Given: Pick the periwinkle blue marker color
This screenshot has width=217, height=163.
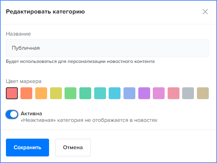Looking at the screenshot, I should click(x=129, y=93).
